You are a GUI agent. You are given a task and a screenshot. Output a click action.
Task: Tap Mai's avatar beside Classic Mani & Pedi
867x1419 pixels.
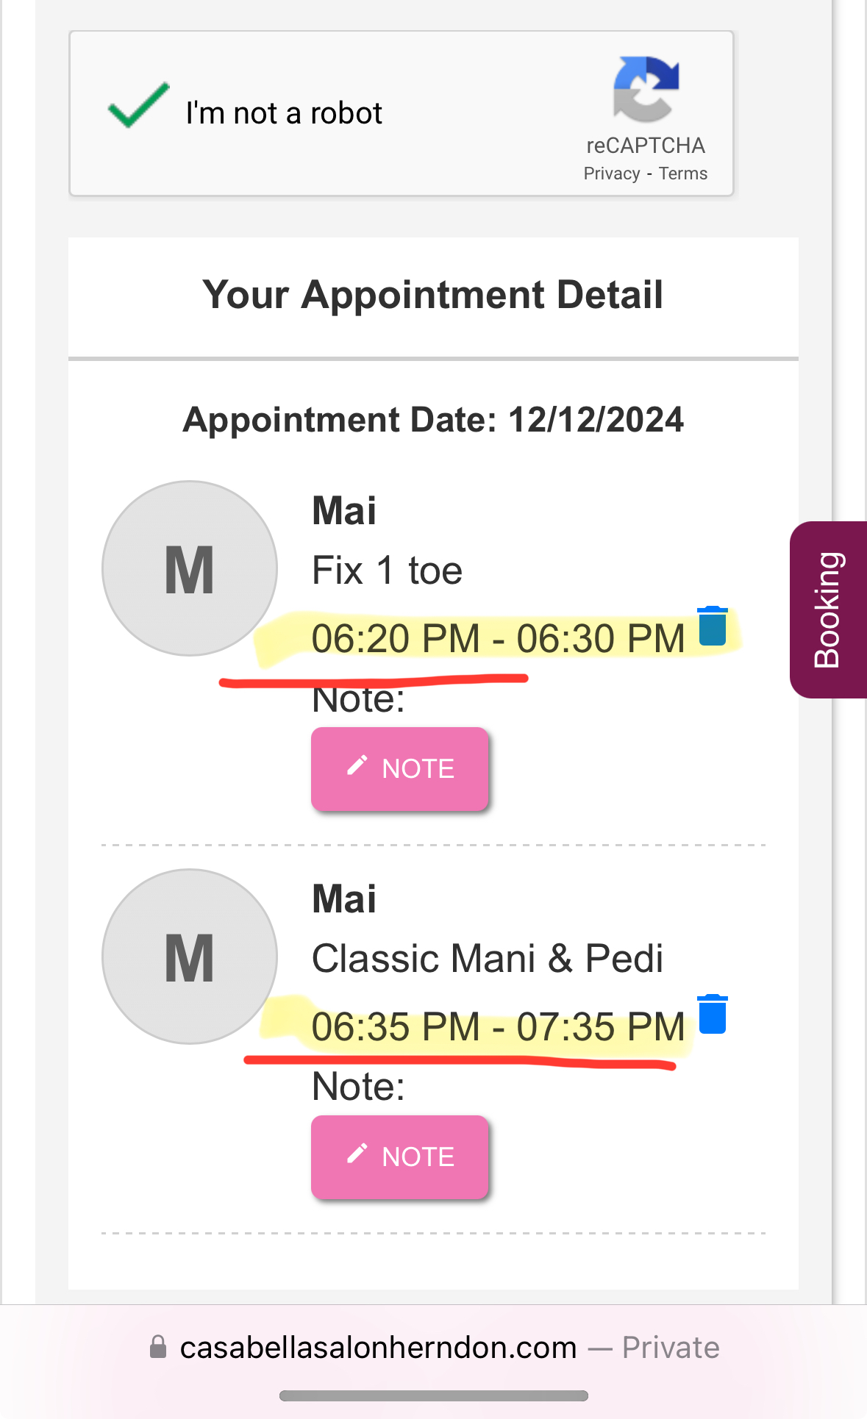[x=190, y=957]
